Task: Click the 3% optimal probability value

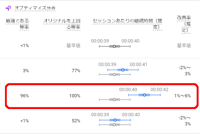Action: tap(26, 71)
